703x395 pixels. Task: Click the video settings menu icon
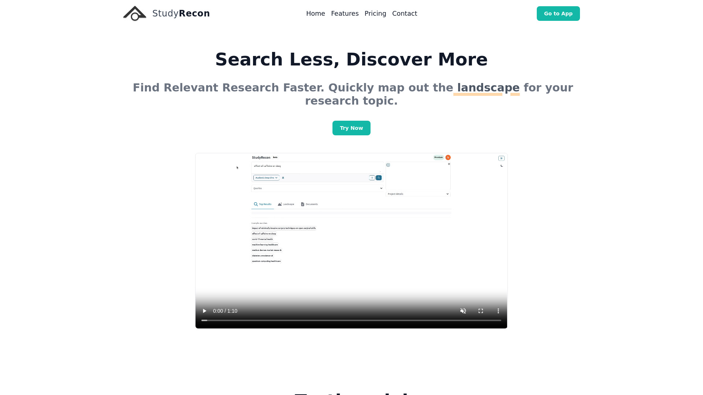tap(498, 310)
